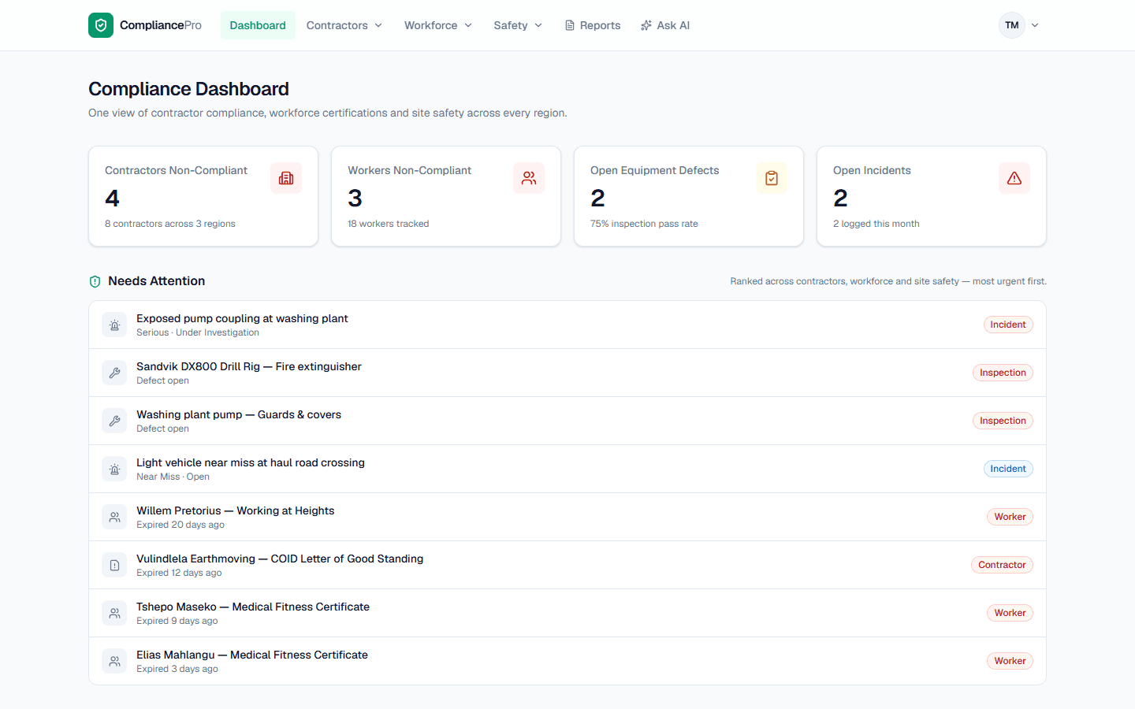Click Inspection badge on Washing plant pump row
1135x709 pixels.
[x=1003, y=421]
